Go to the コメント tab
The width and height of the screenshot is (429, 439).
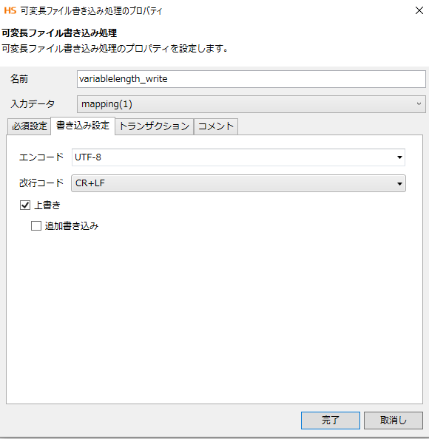click(216, 126)
